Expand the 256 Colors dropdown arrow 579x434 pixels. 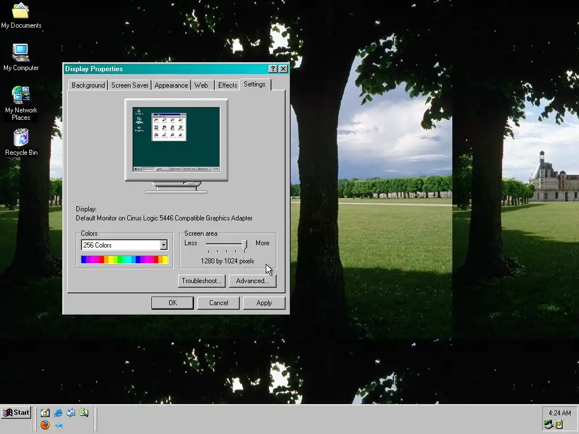[x=163, y=245]
